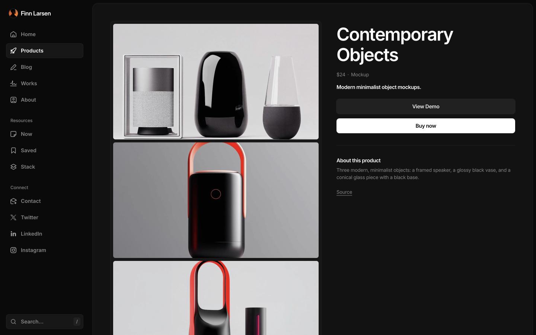Click the Instagram icon in sidebar

13,250
